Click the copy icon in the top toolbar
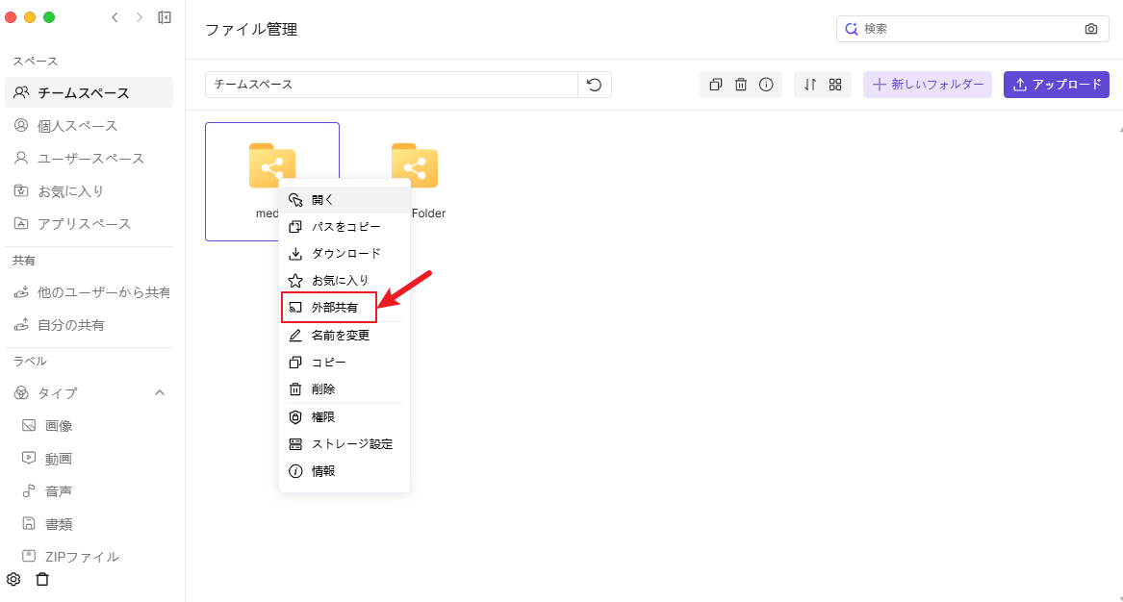 pyautogui.click(x=715, y=85)
